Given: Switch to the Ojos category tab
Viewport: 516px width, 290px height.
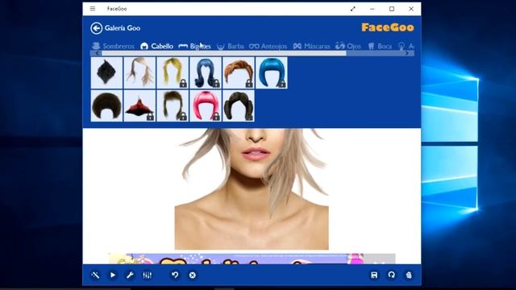Looking at the screenshot, I should (x=348, y=46).
